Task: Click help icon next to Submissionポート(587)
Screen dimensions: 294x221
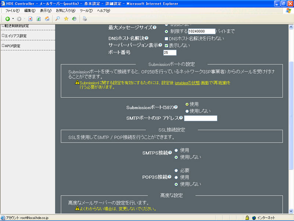Action: pos(176,107)
